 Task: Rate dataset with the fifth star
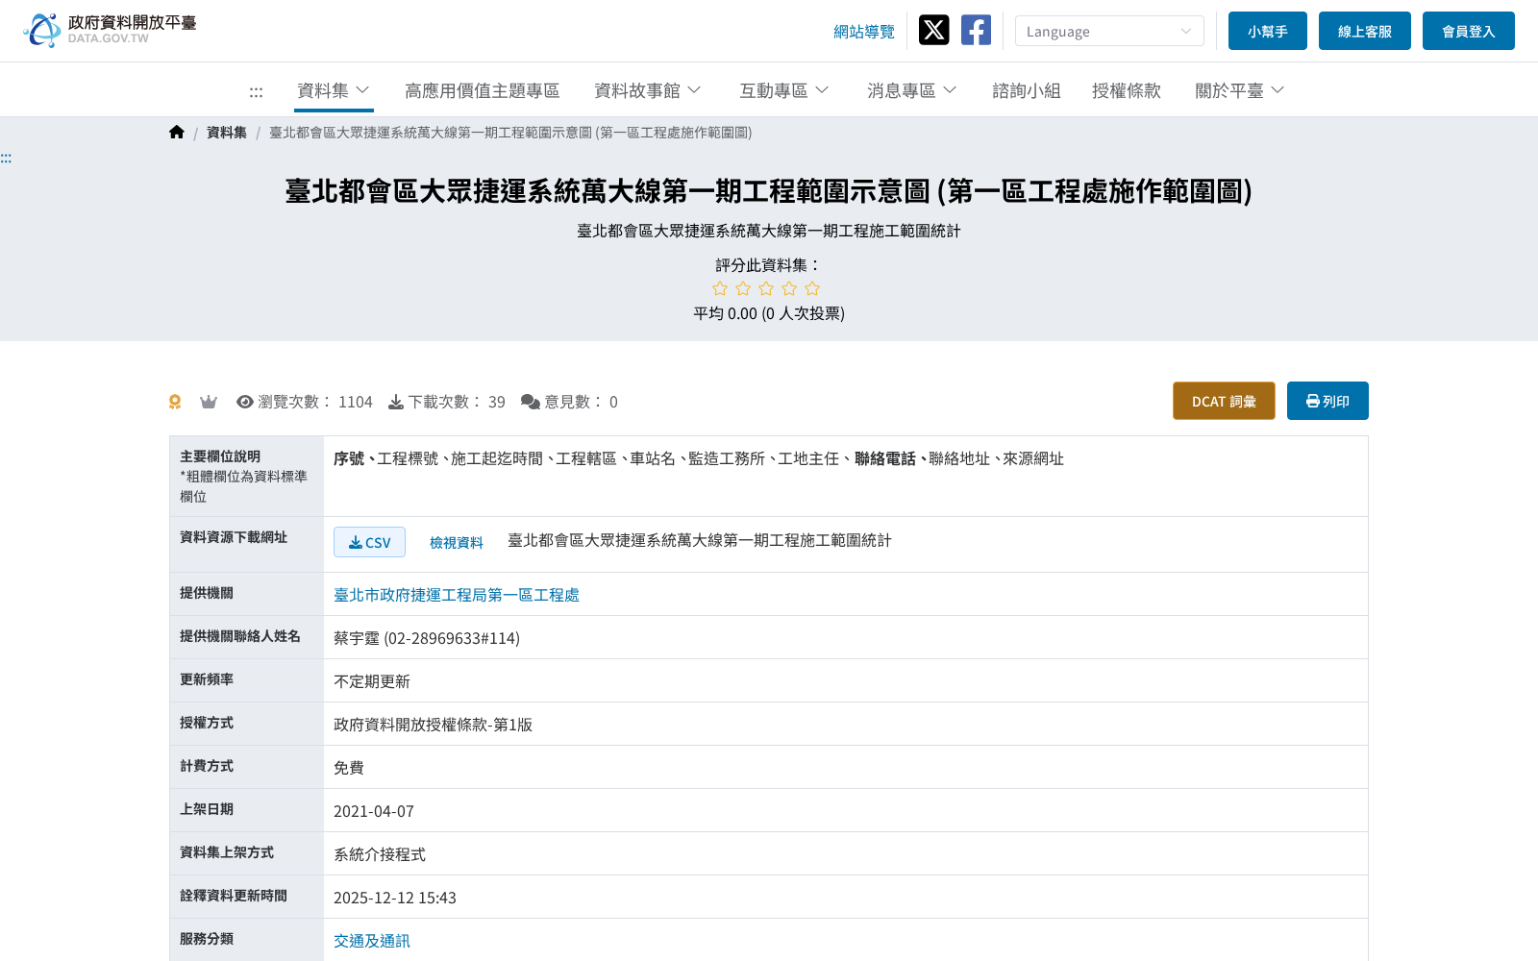point(812,288)
